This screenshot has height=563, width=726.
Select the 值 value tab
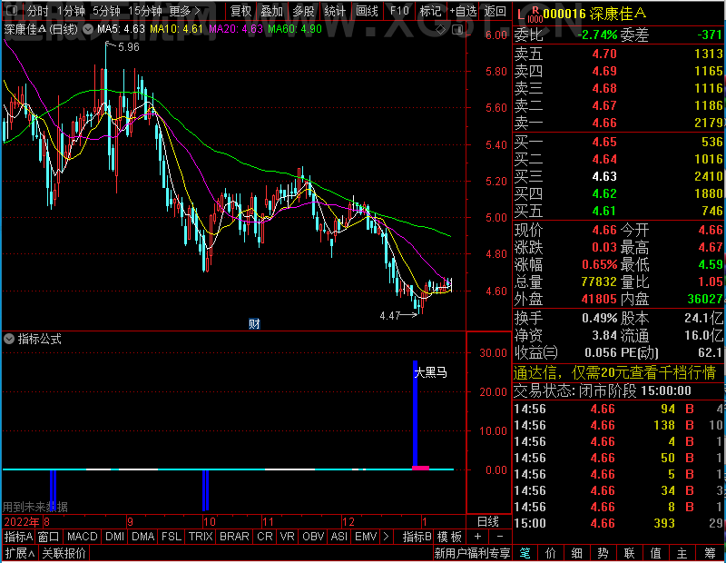655,553
